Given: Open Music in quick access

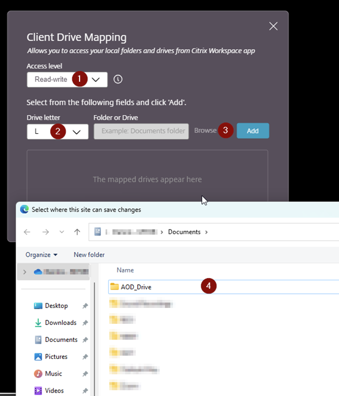Looking at the screenshot, I should coord(48,373).
